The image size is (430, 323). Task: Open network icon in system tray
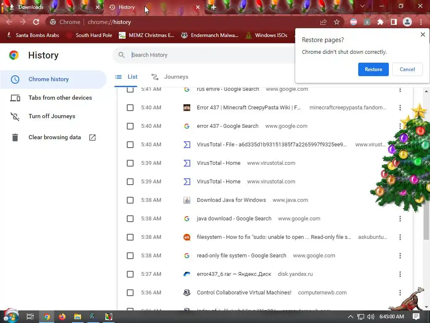pyautogui.click(x=361, y=317)
